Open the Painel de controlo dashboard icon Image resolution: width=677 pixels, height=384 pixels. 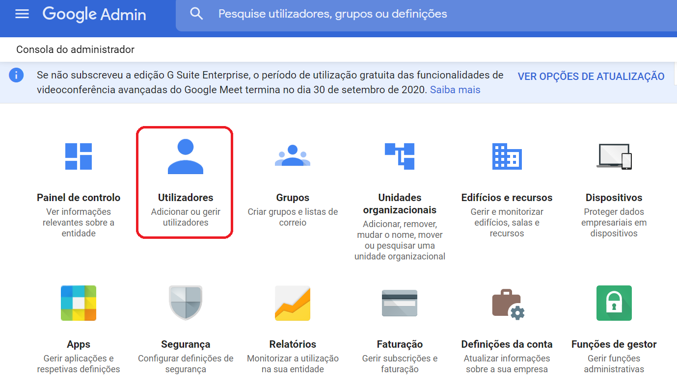point(79,156)
